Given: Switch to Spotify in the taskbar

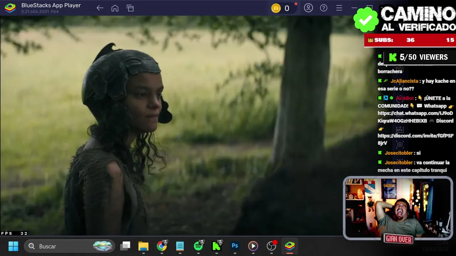Looking at the screenshot, I should [x=198, y=246].
